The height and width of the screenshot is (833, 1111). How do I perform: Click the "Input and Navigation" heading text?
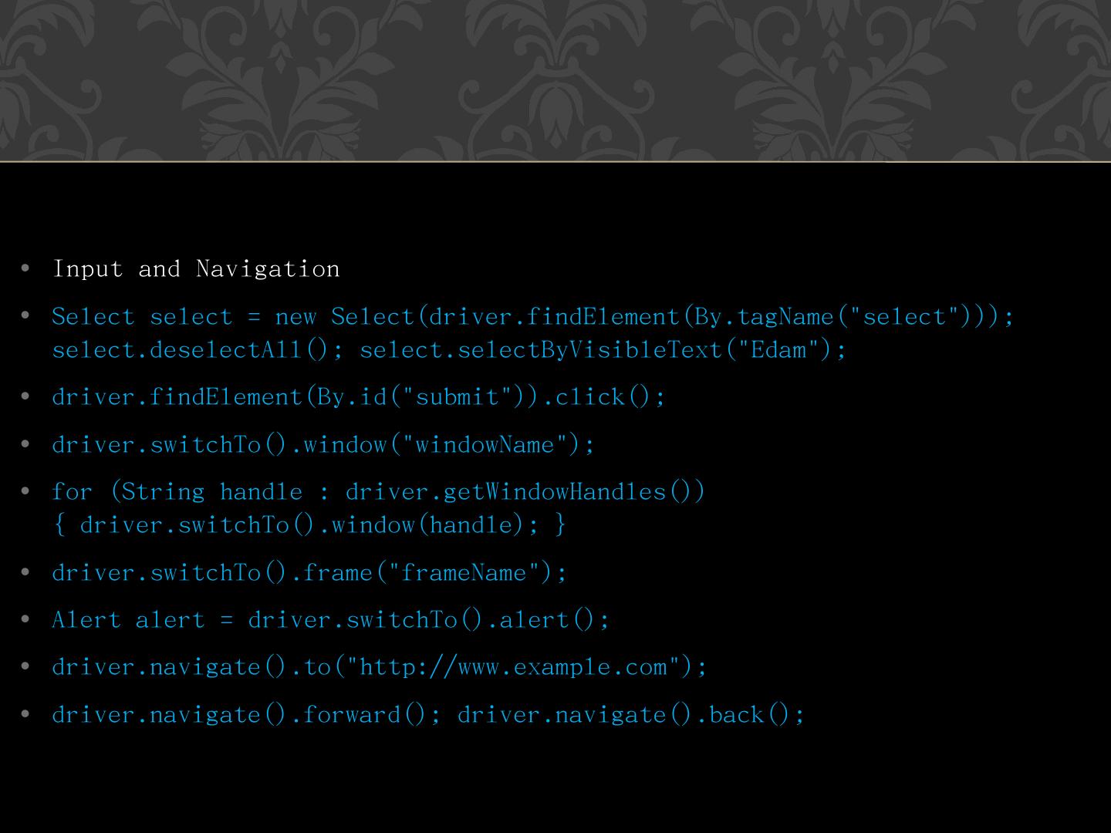(x=195, y=269)
